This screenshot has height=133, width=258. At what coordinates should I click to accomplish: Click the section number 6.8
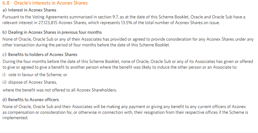pyautogui.click(x=6, y=3)
